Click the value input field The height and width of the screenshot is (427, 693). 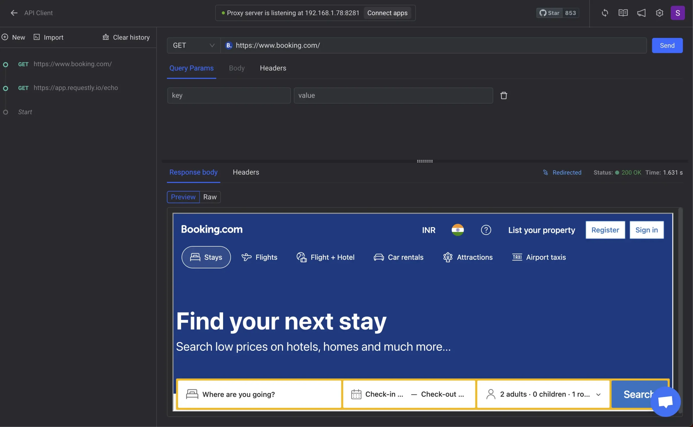tap(393, 95)
